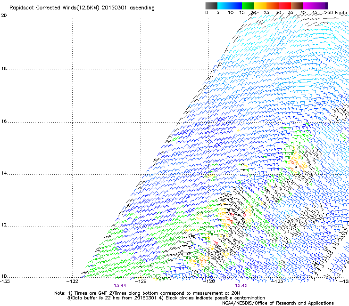Viewport: 349px width, 306px height.
Task: Click the latitude label '10'
Action: click(x=4, y=276)
